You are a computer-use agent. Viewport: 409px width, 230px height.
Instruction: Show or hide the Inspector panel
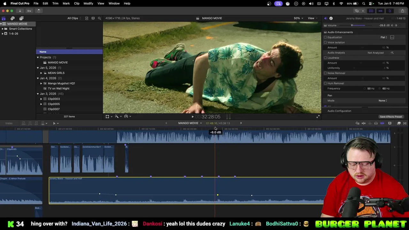point(390,11)
